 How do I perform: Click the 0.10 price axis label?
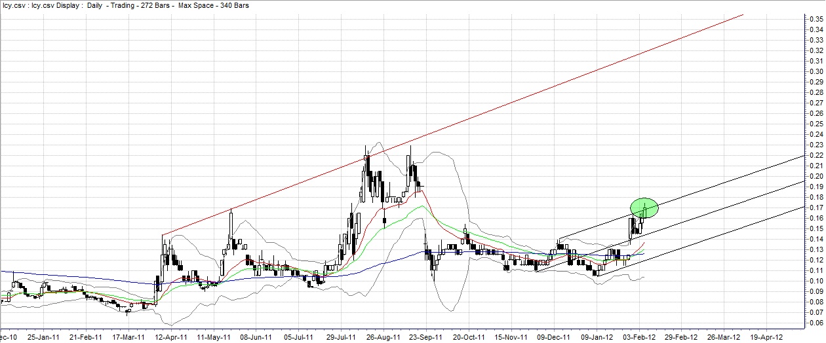[x=816, y=281]
